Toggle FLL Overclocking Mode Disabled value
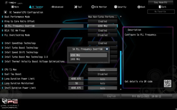This screenshot has height=110, width=177. tap(103, 35)
